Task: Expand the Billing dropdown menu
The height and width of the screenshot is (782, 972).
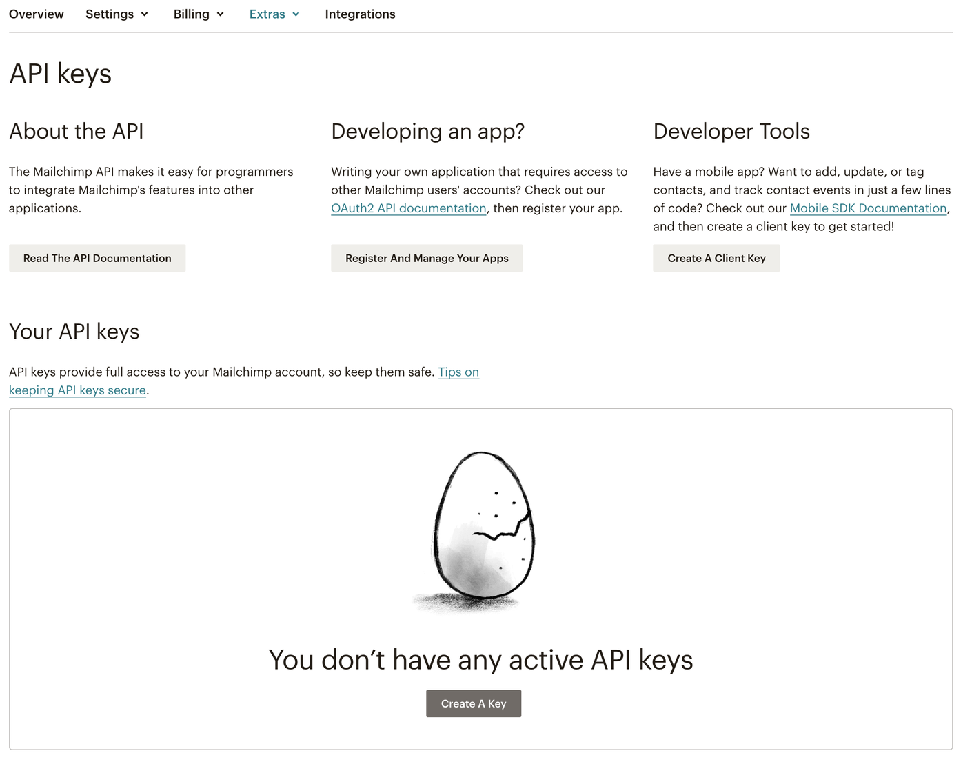Action: tap(199, 14)
